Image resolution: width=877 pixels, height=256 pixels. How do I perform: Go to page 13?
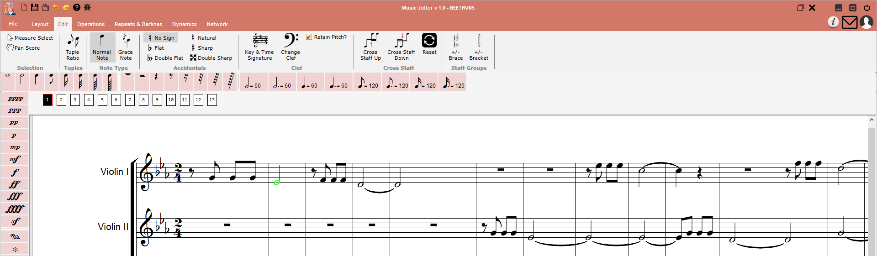tap(212, 100)
